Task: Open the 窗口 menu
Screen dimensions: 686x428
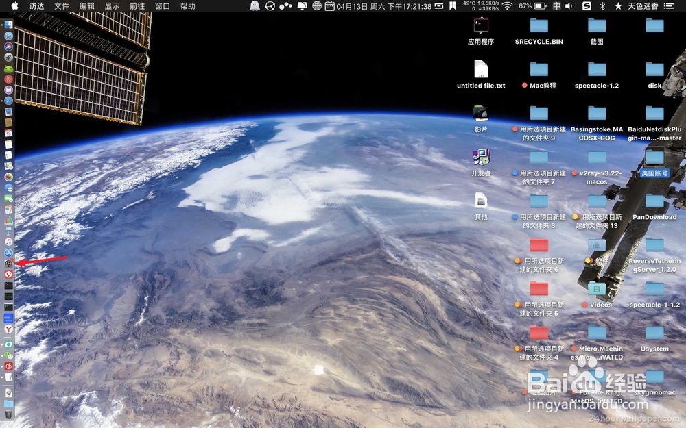Action: pos(163,6)
